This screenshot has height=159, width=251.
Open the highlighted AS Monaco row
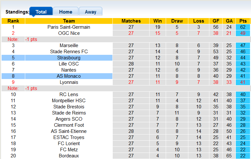(69, 76)
